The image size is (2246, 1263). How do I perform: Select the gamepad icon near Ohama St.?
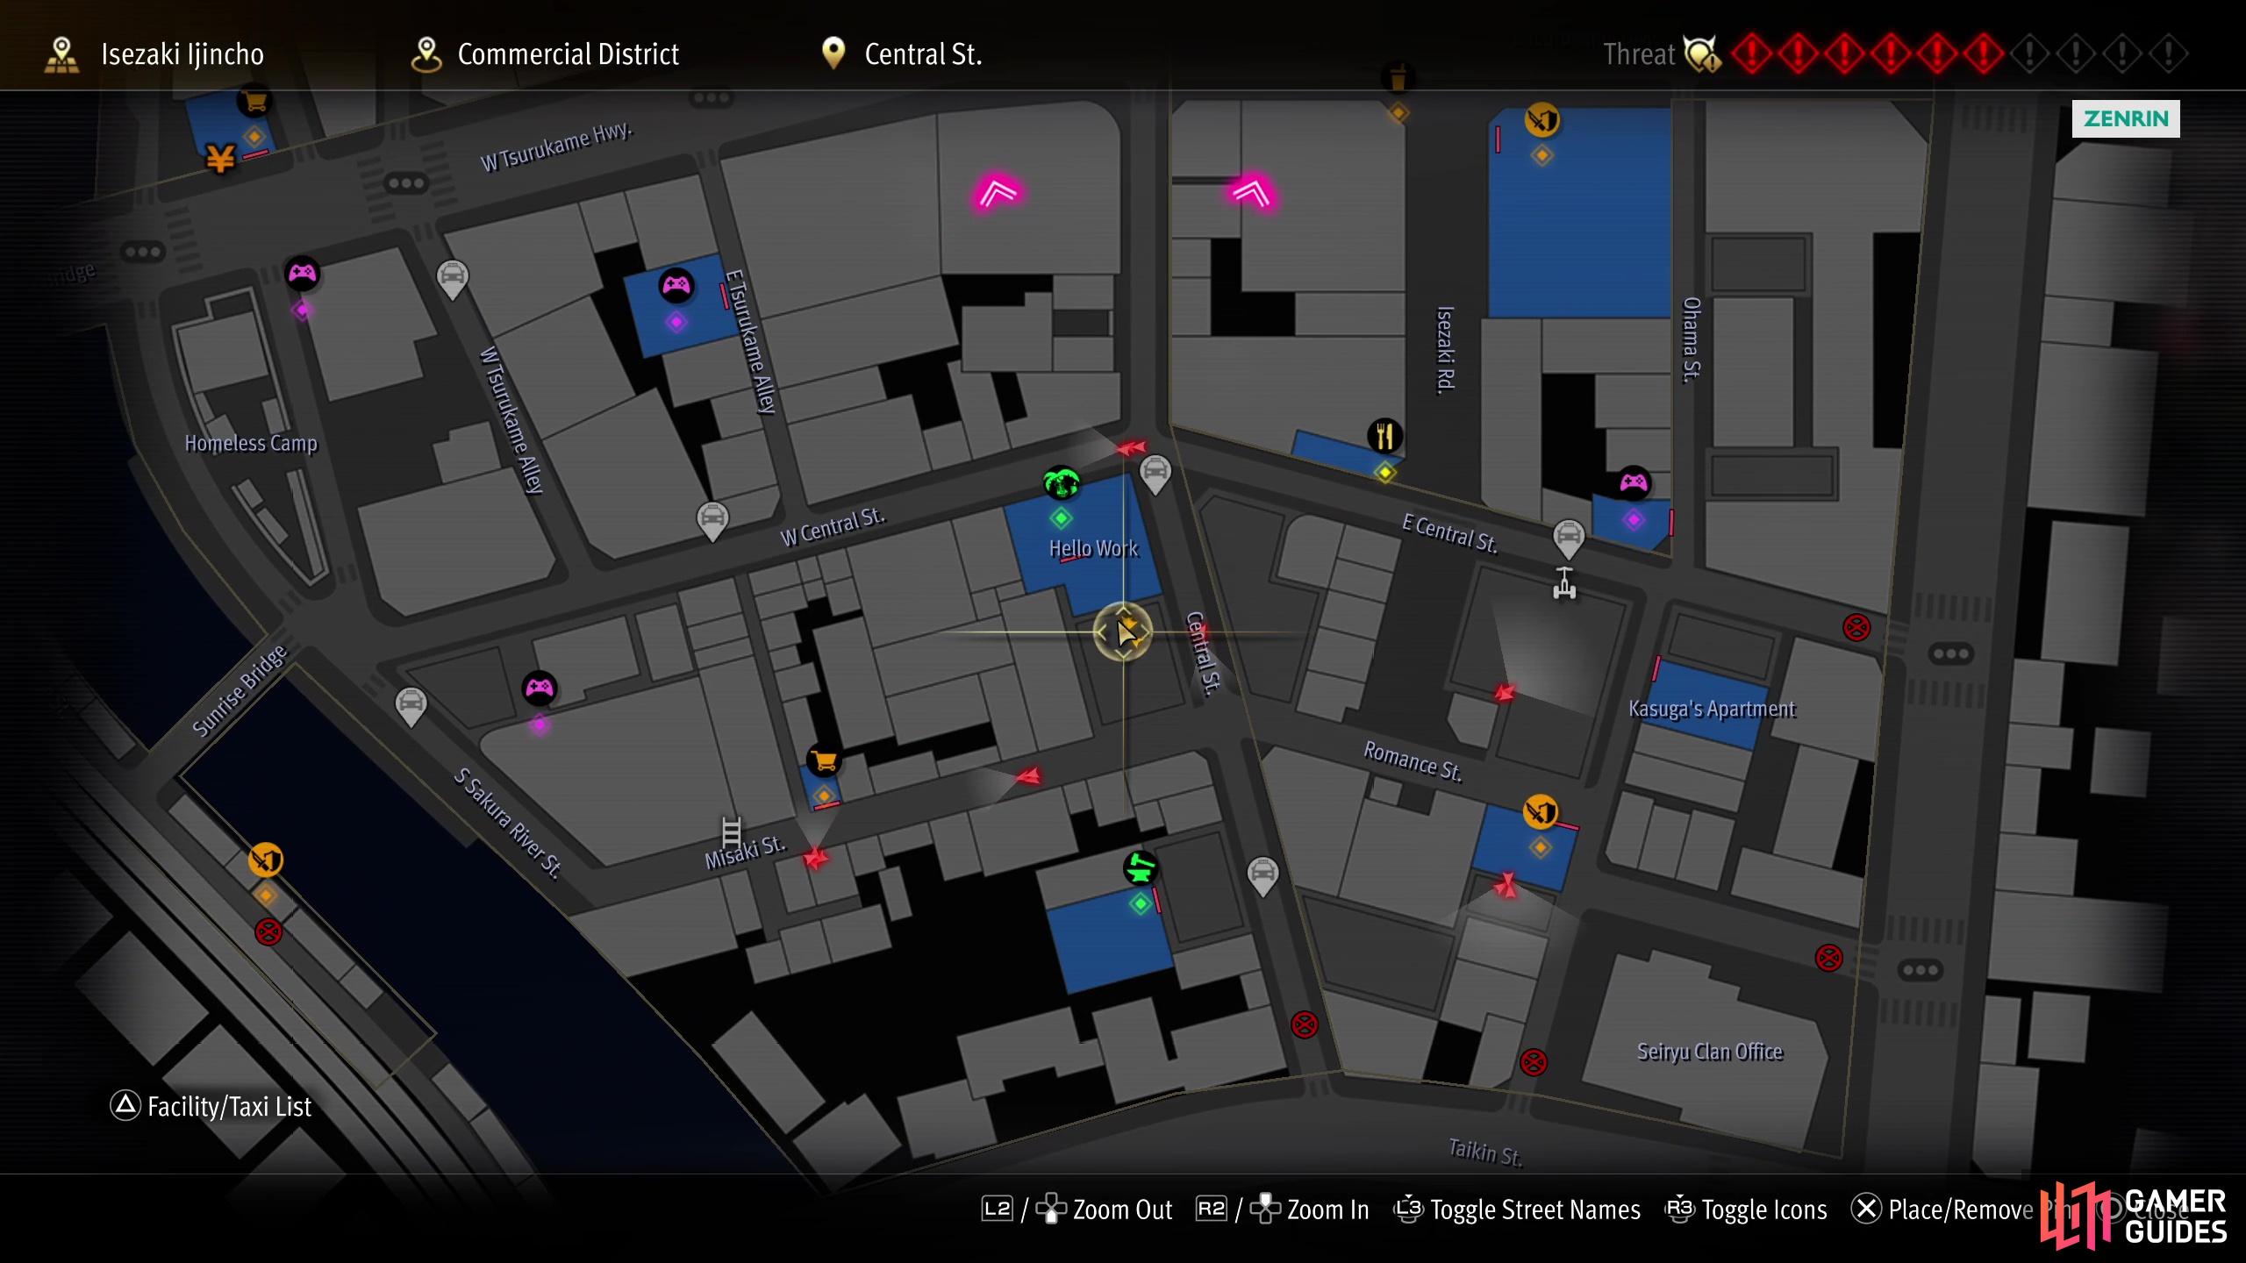click(1633, 483)
